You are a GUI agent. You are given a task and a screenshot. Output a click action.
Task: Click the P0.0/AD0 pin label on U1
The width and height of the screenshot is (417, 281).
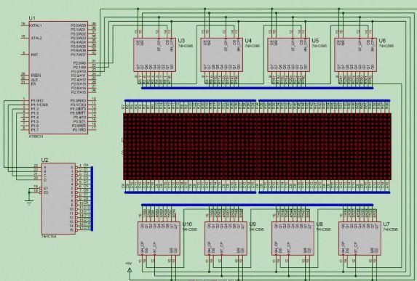tap(78, 25)
